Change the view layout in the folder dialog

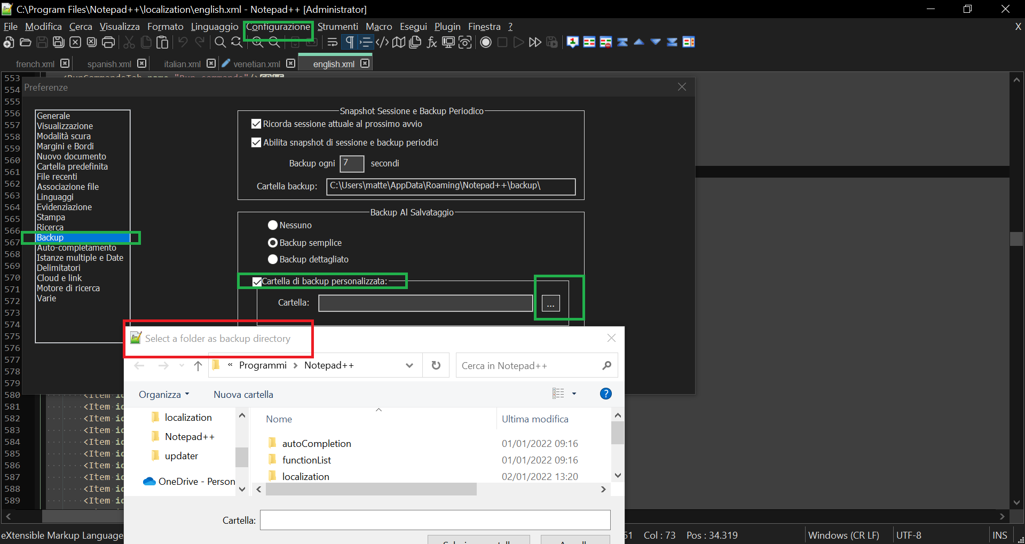(x=559, y=394)
